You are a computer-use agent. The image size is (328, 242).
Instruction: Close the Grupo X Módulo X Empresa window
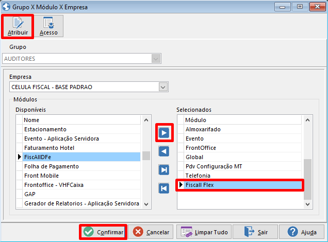pyautogui.click(x=317, y=7)
